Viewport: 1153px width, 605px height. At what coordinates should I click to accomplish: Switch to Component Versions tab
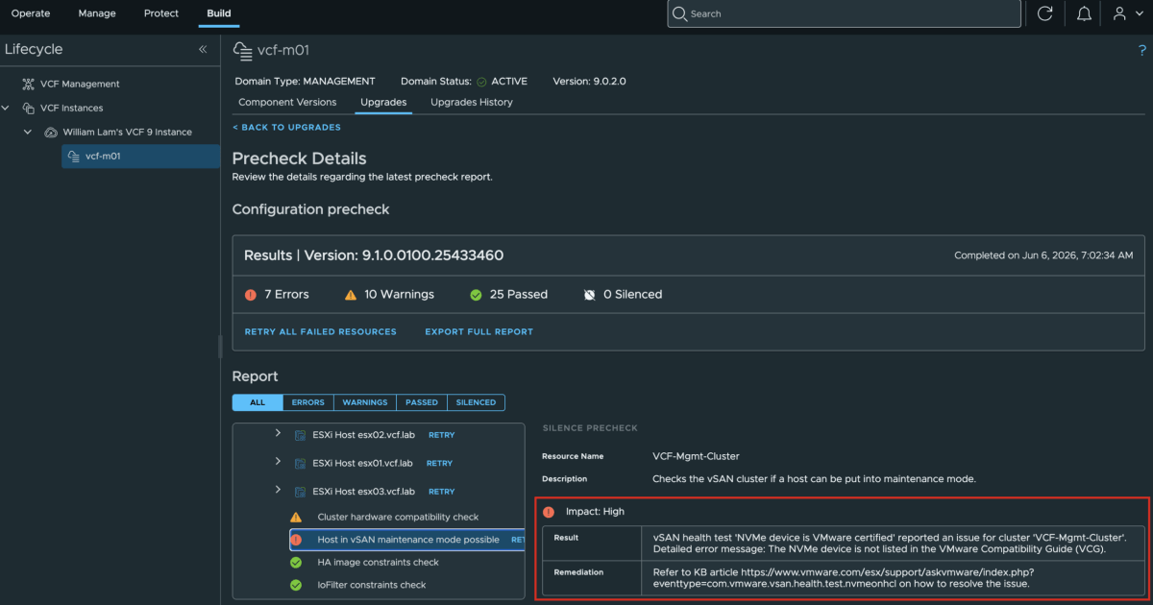[287, 102]
